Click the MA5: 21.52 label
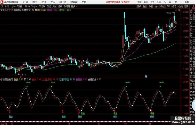 coord(29,10)
